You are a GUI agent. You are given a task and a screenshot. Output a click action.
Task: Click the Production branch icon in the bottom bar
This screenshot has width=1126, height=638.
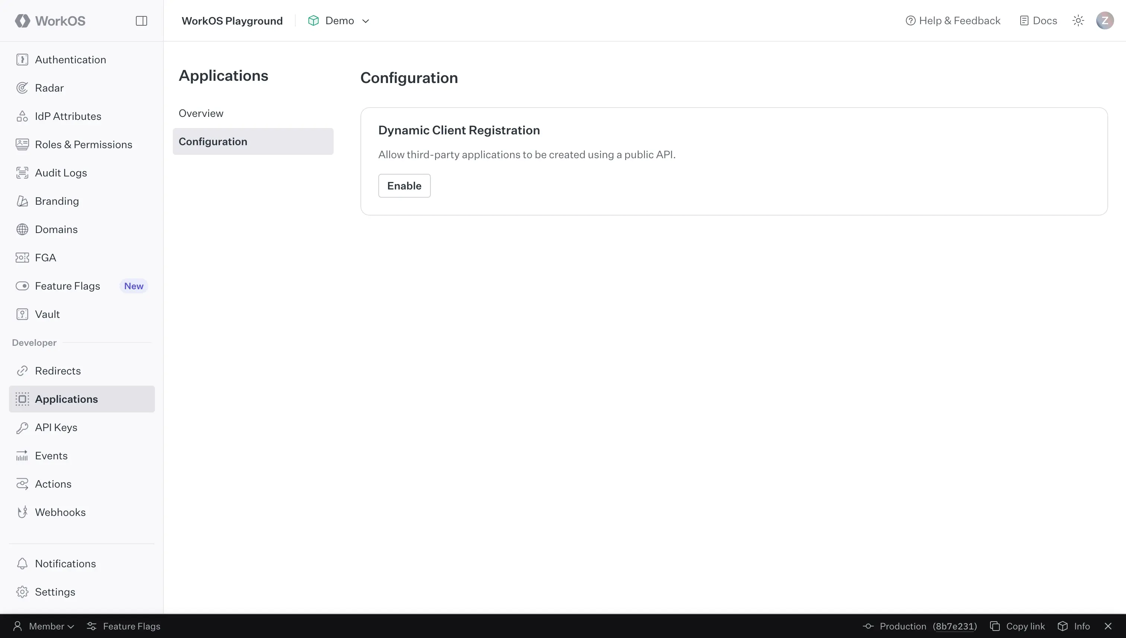868,626
